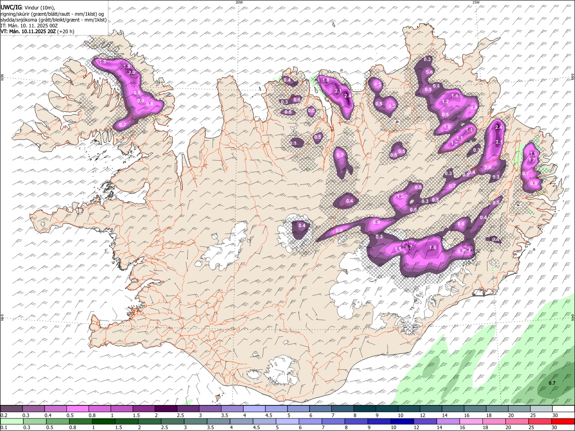Viewport: 575px width, 431px height.
Task: Click the 1.9 snowfall value on the east coast
Action: (x=533, y=154)
